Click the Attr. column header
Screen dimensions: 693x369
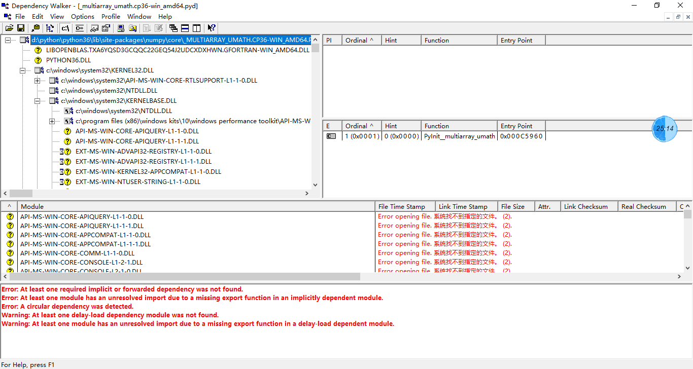tap(547, 207)
